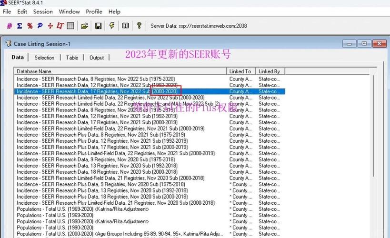This screenshot has width=390, height=238.
Task: Select Populations Total U.S. (1990-2020) Katrina/Rita Adjustment
Action: (x=83, y=222)
